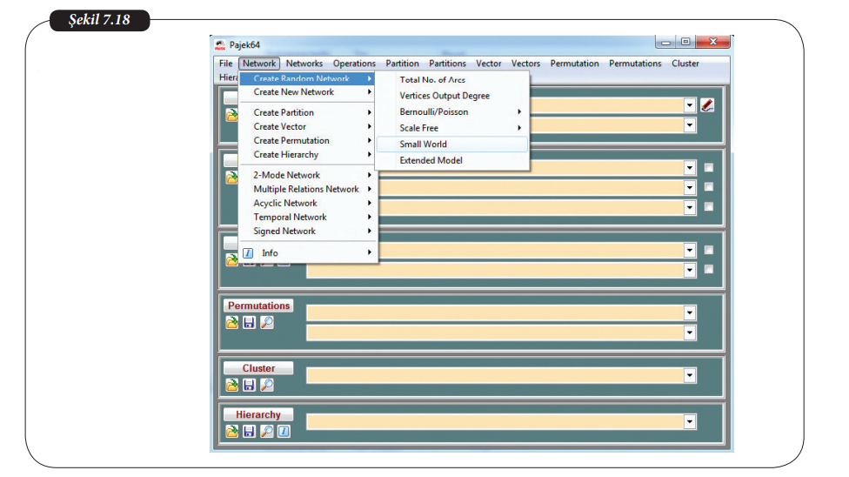Select Small World from the submenu

tap(423, 144)
